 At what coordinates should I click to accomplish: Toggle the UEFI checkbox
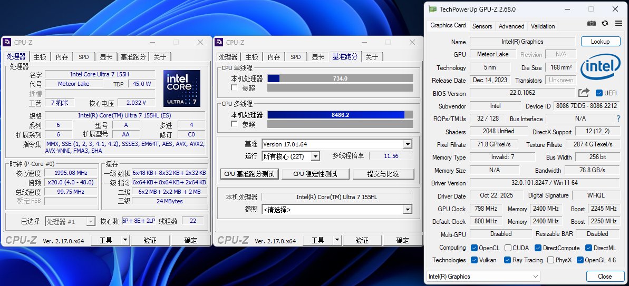[599, 93]
